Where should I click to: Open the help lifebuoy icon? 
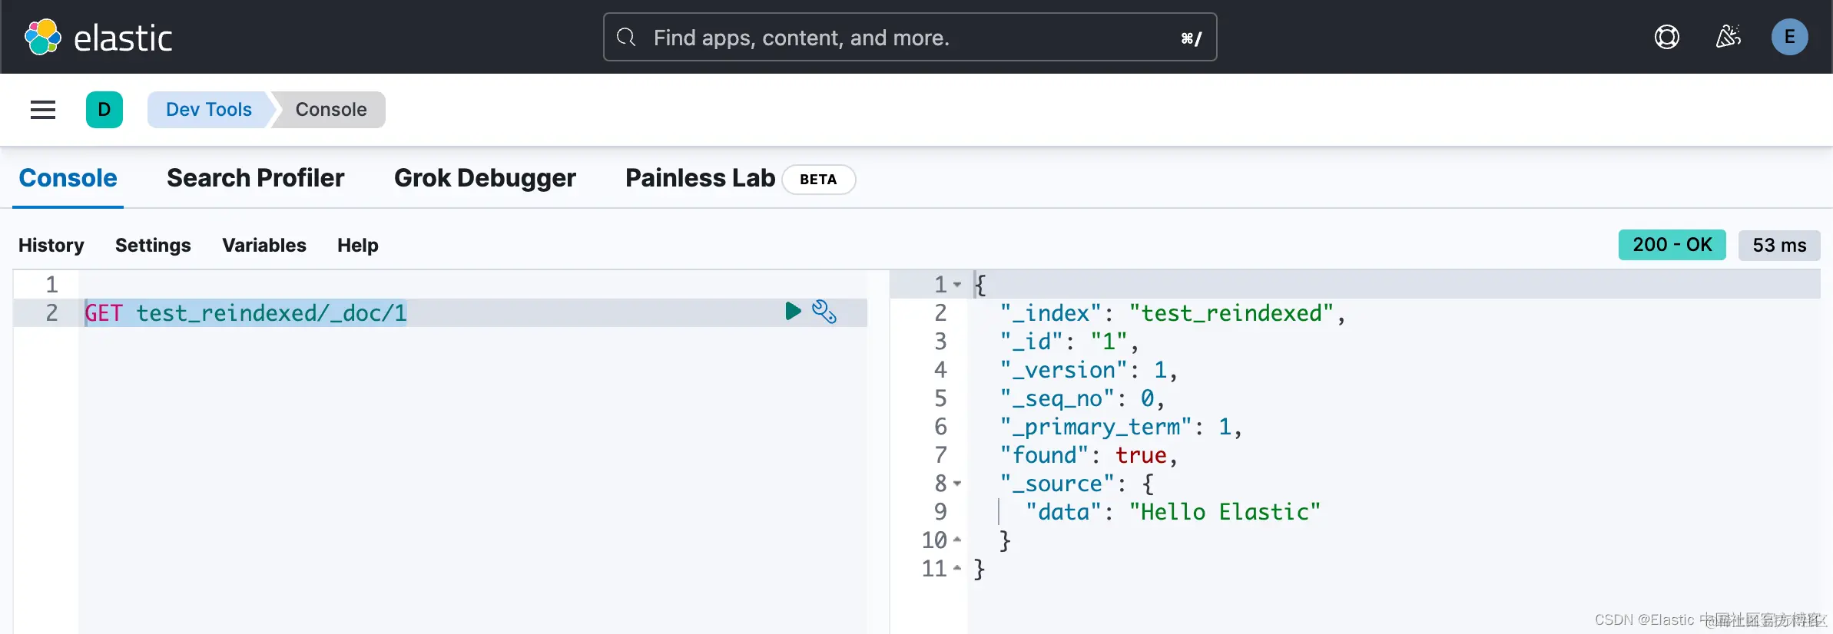1666,37
